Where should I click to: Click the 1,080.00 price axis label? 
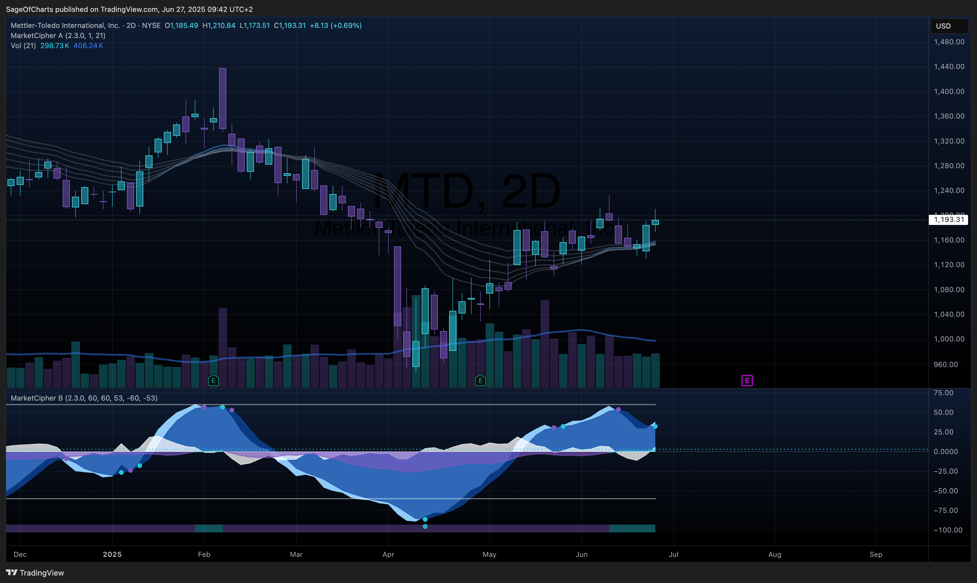(949, 289)
